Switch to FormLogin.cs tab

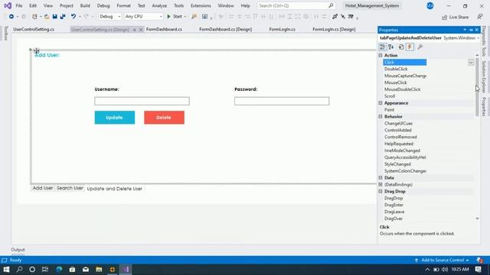(x=283, y=29)
